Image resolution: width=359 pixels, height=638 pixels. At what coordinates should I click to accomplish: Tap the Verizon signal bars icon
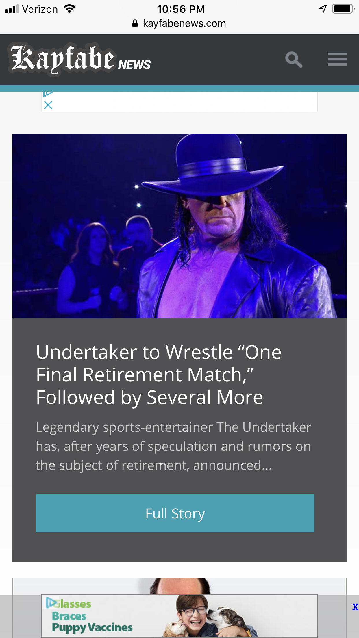pos(12,9)
